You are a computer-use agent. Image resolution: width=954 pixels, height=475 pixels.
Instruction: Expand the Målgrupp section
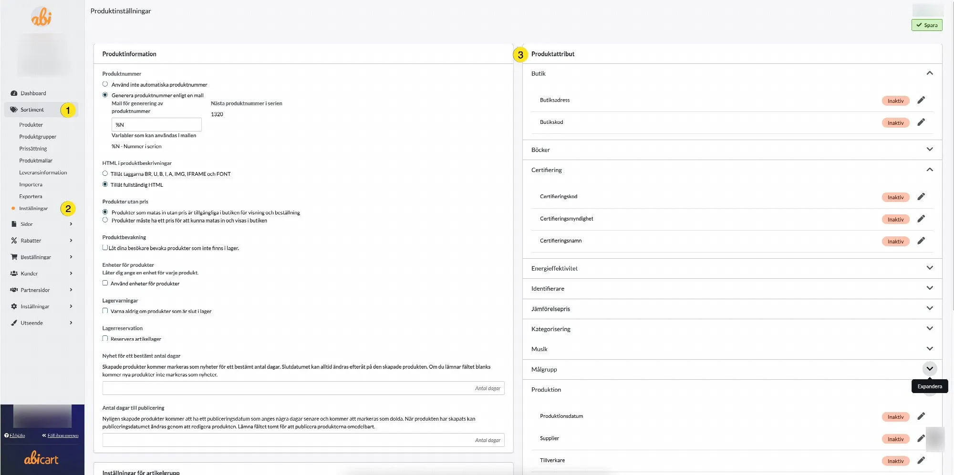point(930,369)
